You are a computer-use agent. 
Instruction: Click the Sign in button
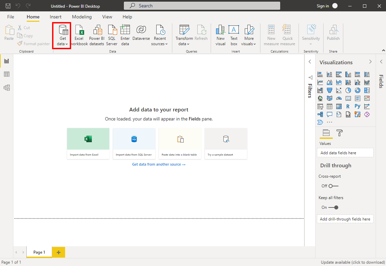(x=323, y=6)
